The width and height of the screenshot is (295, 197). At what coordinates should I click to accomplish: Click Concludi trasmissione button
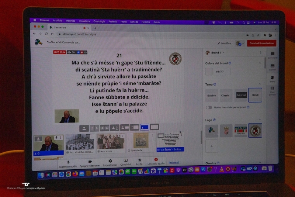point(261,43)
